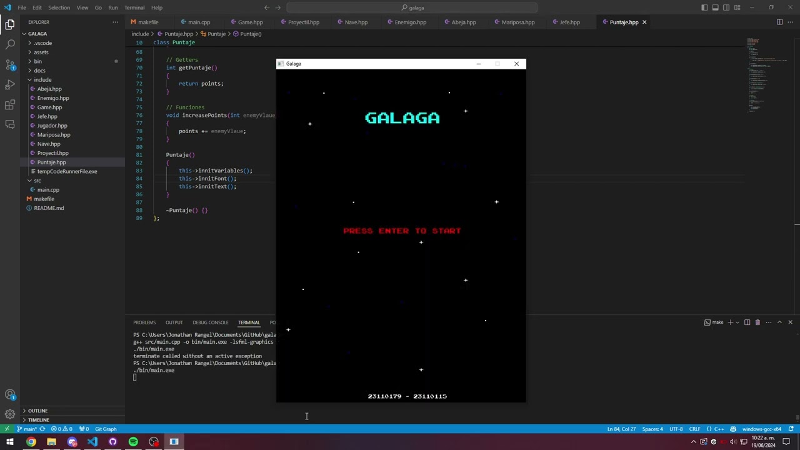Viewport: 800px width, 450px height.
Task: Open the Selection menu
Action: pyautogui.click(x=59, y=7)
